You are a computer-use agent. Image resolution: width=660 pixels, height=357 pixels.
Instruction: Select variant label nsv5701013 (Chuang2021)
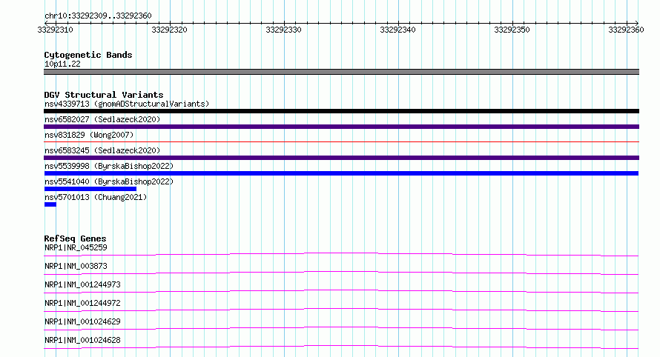tap(96, 197)
